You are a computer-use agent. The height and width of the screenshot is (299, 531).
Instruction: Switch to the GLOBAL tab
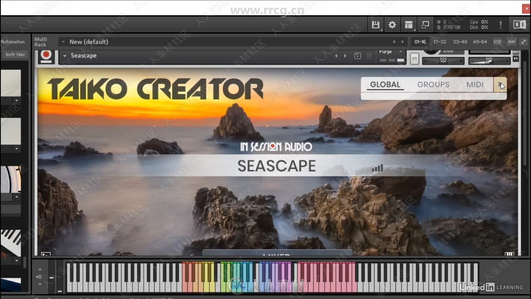[x=385, y=85]
